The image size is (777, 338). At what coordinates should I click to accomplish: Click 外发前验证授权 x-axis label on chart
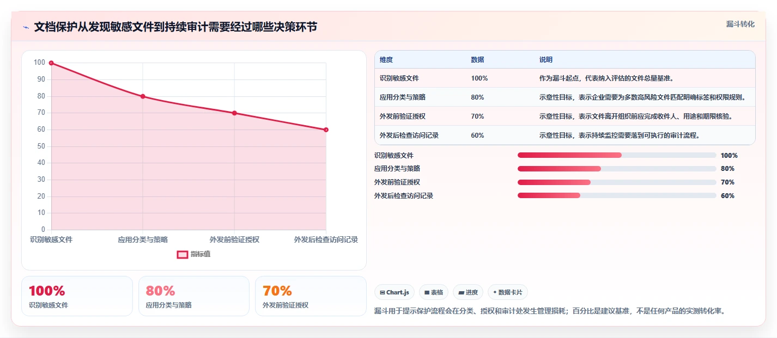[234, 239]
